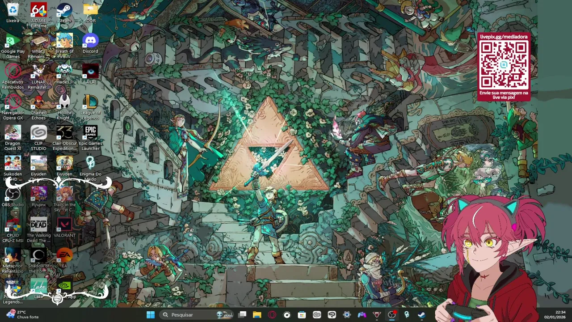Image resolution: width=572 pixels, height=322 pixels.
Task: Select Trails in the Sky 1st shortcut
Action: click(x=64, y=199)
